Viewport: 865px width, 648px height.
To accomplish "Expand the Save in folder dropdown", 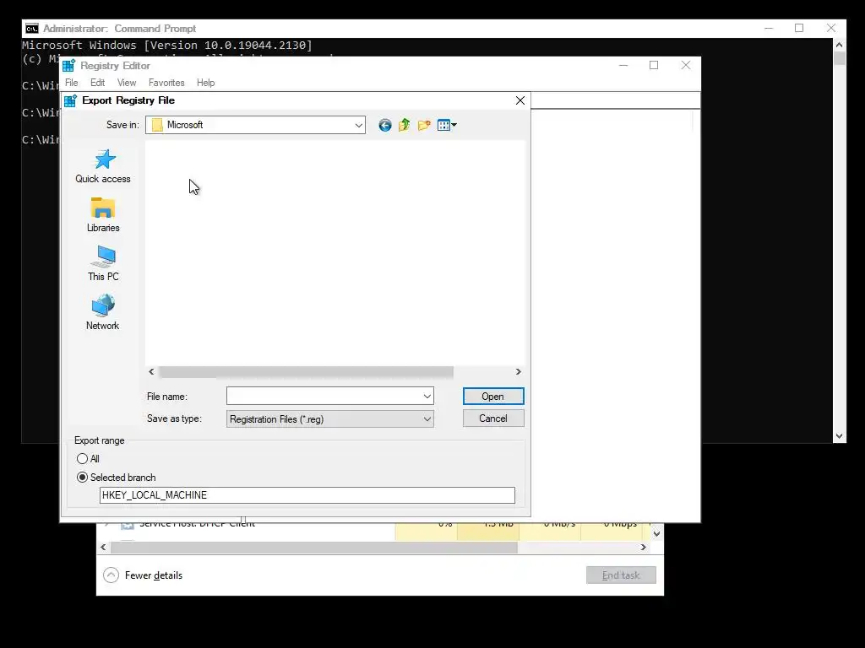I will pos(358,125).
